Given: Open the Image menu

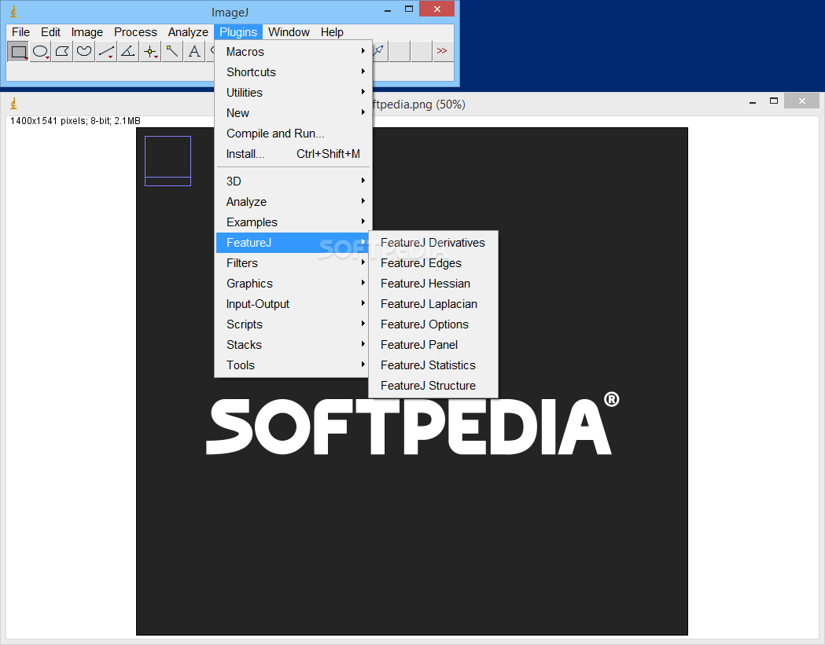Looking at the screenshot, I should pos(87,32).
